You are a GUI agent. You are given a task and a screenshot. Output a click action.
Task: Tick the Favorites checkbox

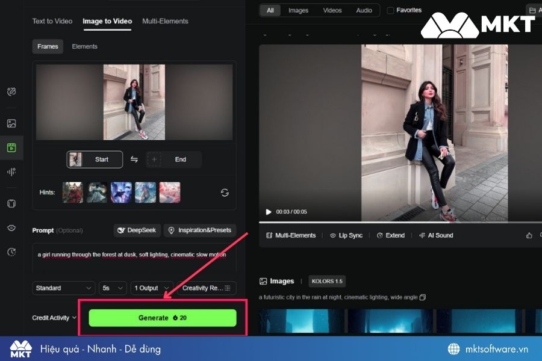[390, 10]
